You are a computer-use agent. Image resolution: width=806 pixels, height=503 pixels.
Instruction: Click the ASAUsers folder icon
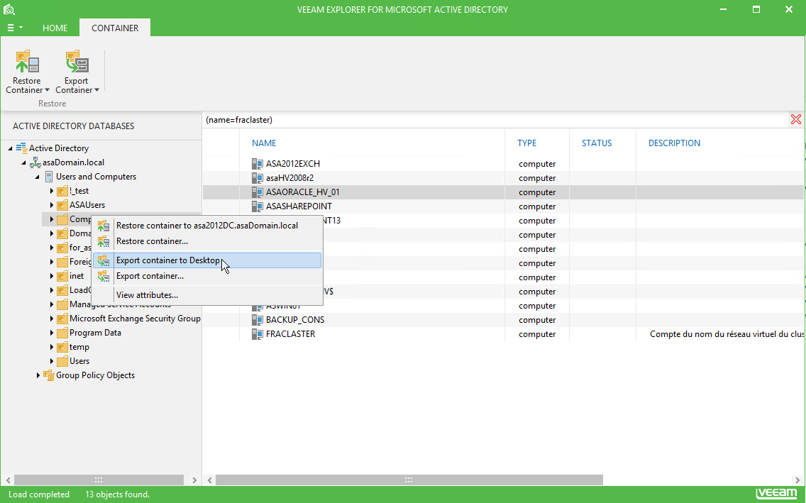(62, 205)
